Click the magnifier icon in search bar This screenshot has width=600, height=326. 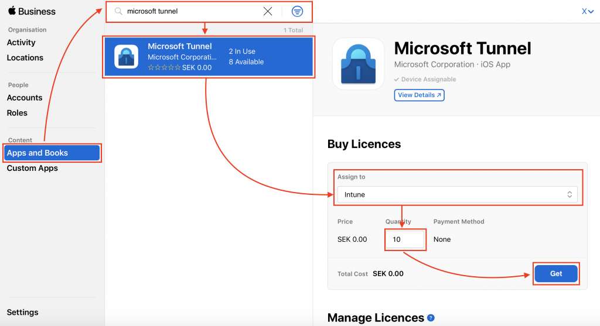click(x=118, y=11)
